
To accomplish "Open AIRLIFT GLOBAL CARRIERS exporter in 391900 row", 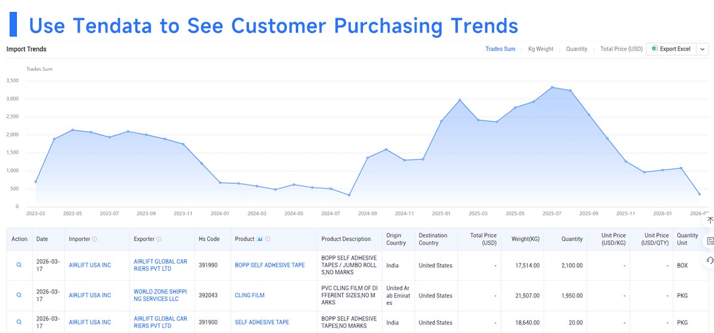I will (160, 322).
